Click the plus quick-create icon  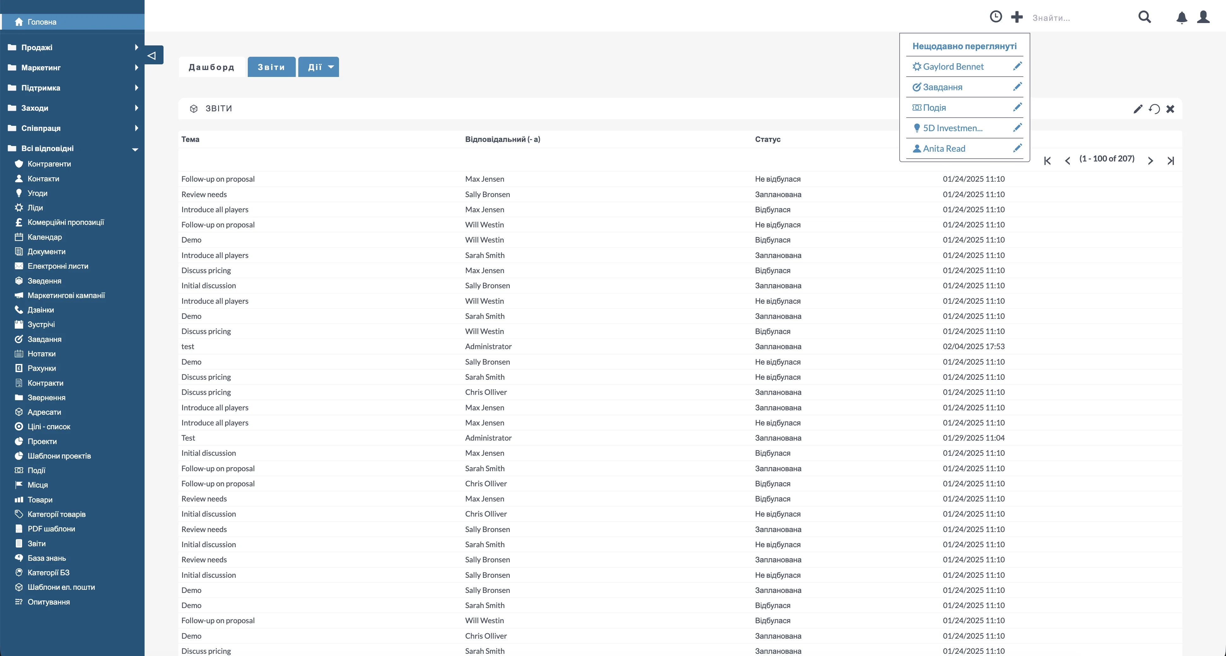click(1017, 17)
